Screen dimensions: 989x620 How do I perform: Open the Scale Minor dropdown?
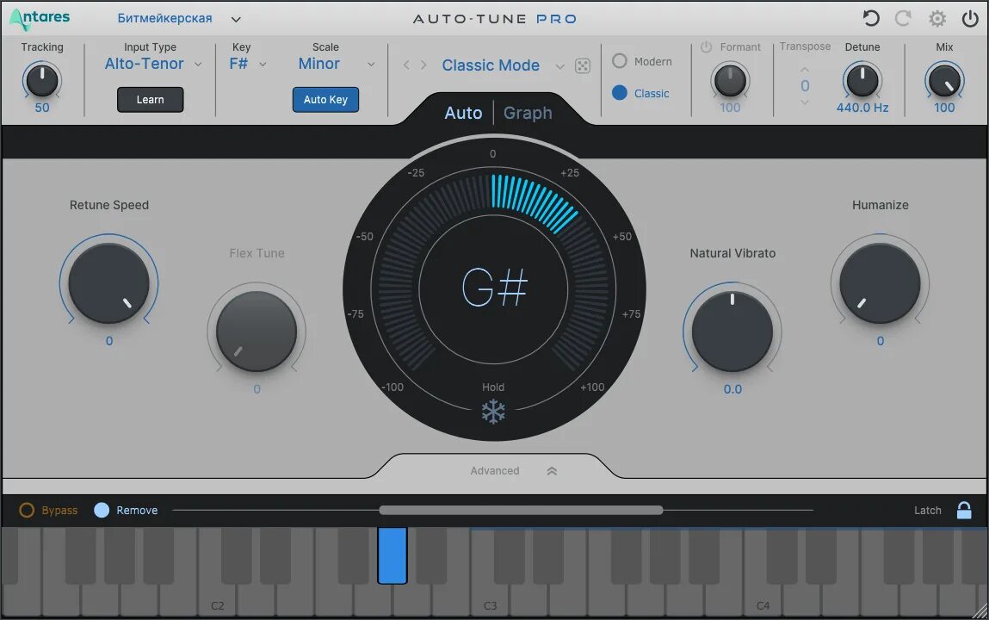(x=337, y=64)
